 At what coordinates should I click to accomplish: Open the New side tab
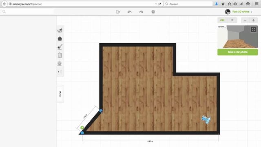pos(60,94)
